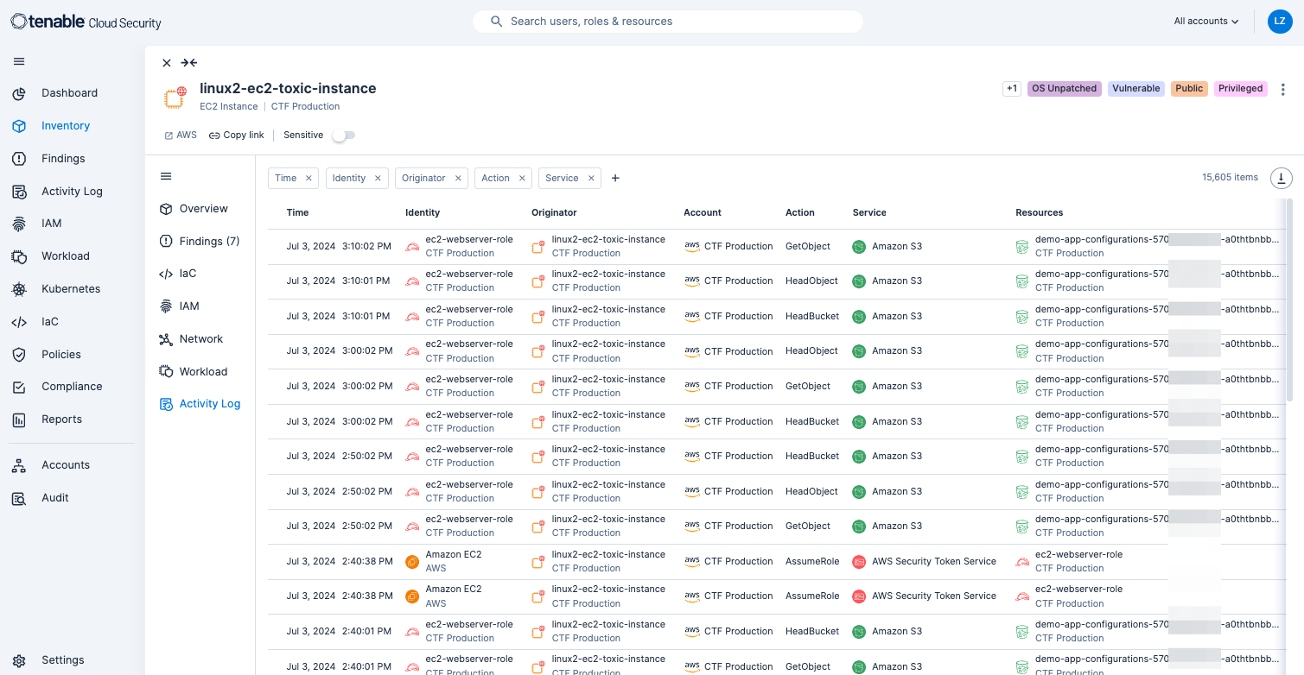Open the Dashboard icon in sidebar

point(19,93)
